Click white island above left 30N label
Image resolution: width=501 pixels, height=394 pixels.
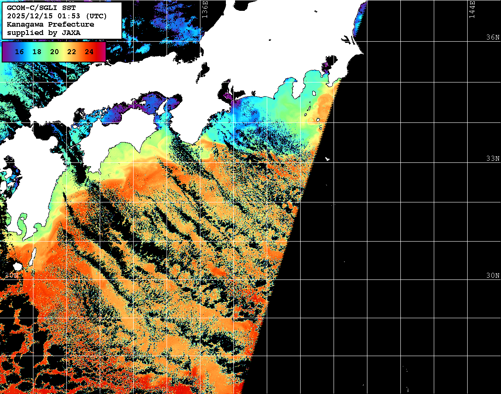point(17,266)
